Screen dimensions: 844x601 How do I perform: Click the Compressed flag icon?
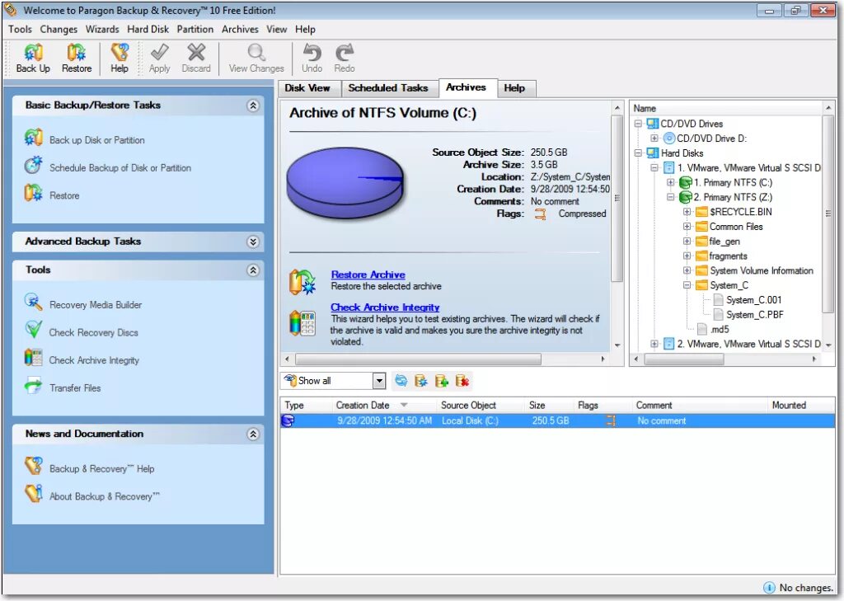click(x=541, y=214)
